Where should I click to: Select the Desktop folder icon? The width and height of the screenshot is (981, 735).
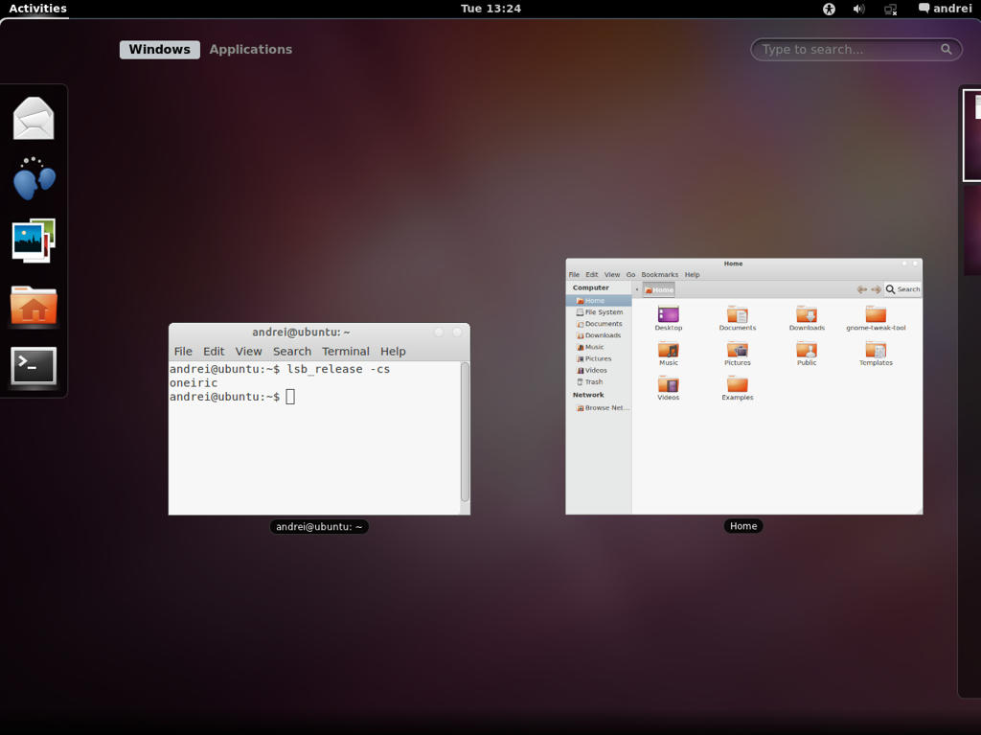(x=668, y=317)
